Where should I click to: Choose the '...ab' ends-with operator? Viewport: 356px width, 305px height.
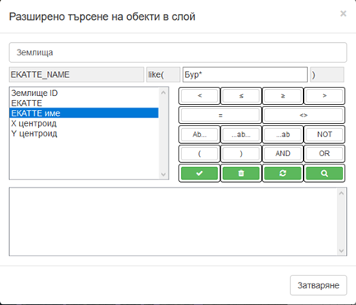[x=282, y=135]
